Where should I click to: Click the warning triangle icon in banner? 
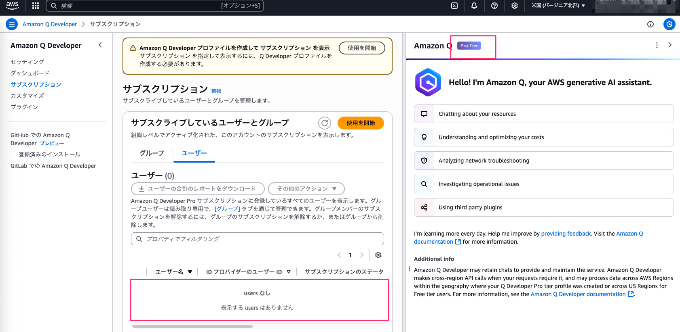click(x=133, y=48)
